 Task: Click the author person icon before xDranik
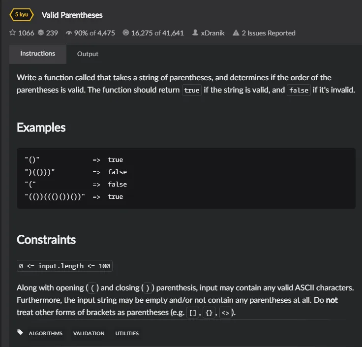pos(195,32)
